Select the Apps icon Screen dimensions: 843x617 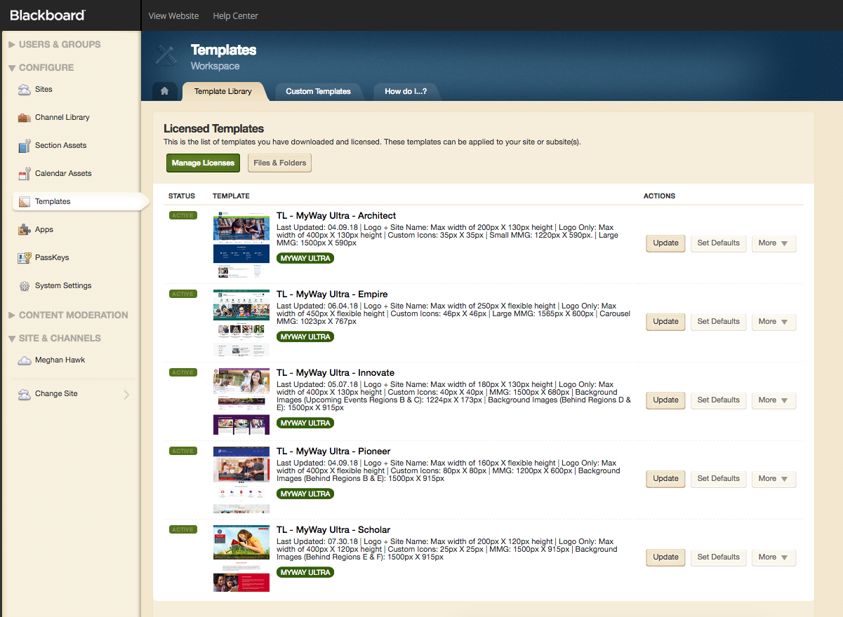25,229
